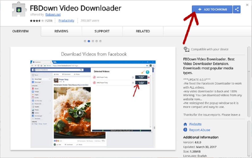Click the compatible device checkmark icon
The height and width of the screenshot is (158, 252).
[x=186, y=49]
